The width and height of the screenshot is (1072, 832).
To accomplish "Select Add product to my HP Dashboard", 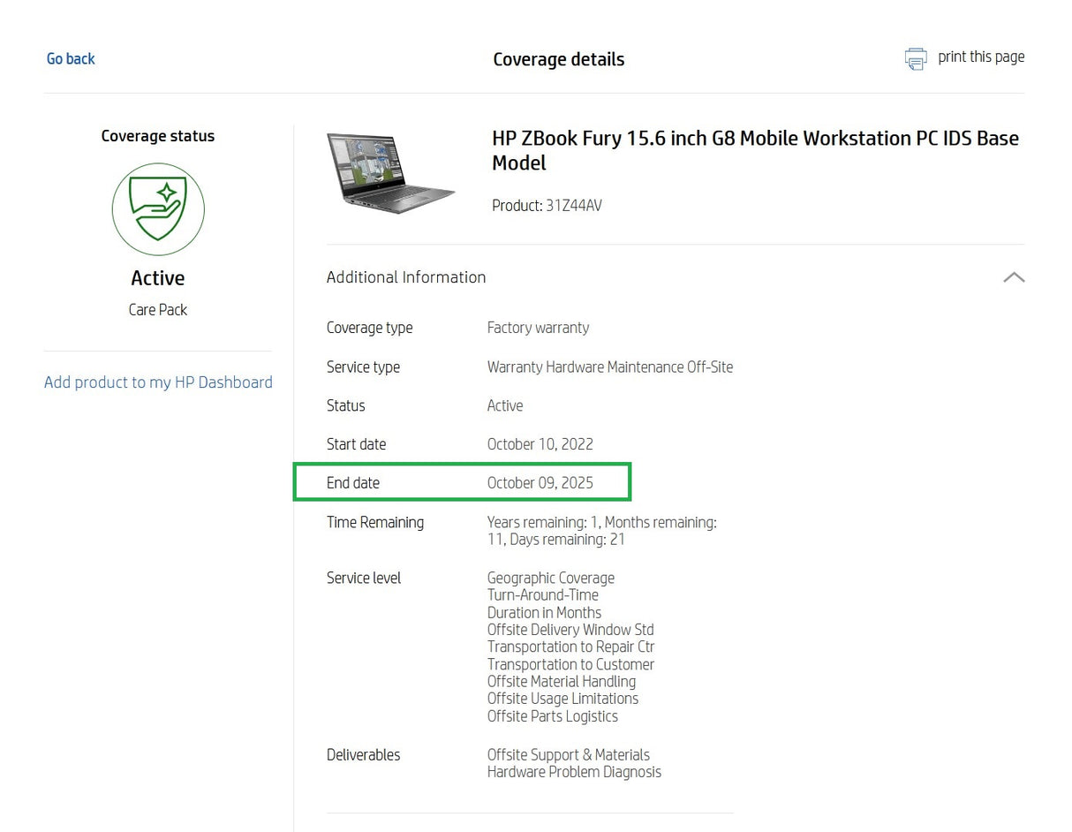I will tap(158, 382).
